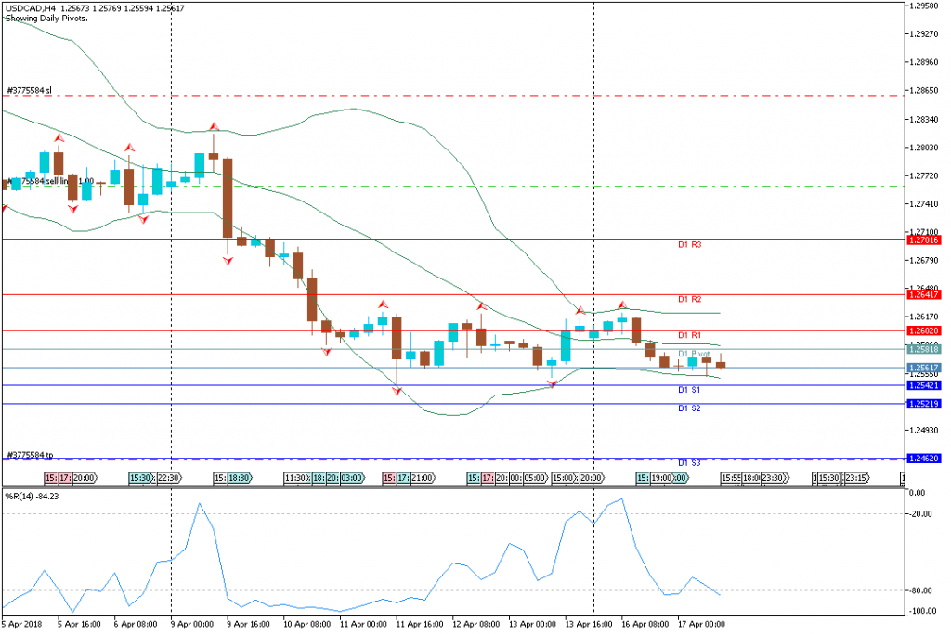Screen dimensions: 951x634
Task: Click the D1 R1 pivot label
Action: [x=690, y=335]
